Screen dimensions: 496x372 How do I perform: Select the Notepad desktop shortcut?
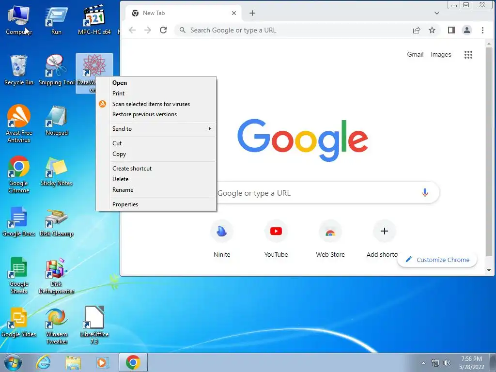(56, 121)
